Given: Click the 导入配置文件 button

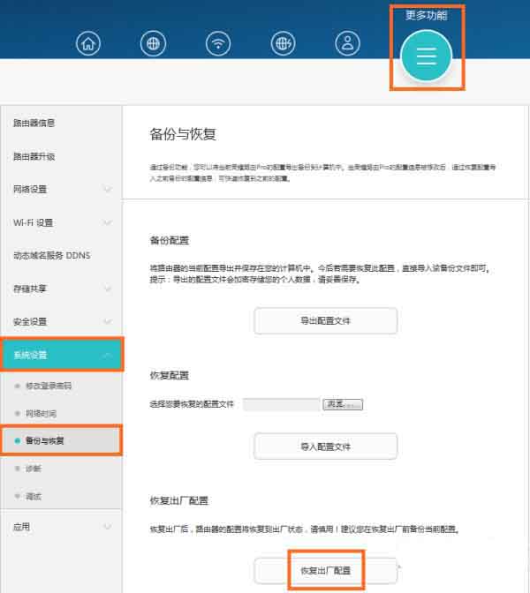Looking at the screenshot, I should pyautogui.click(x=326, y=447).
